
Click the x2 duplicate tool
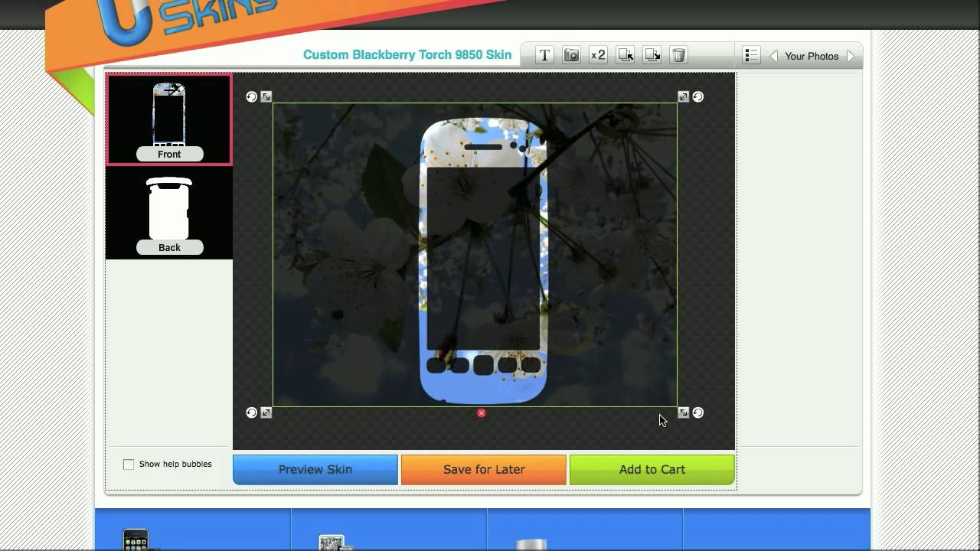click(598, 55)
